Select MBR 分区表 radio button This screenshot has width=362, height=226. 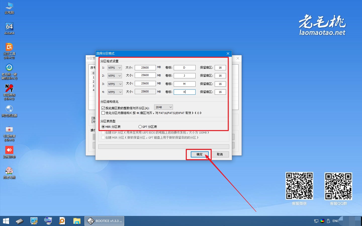[103, 127]
